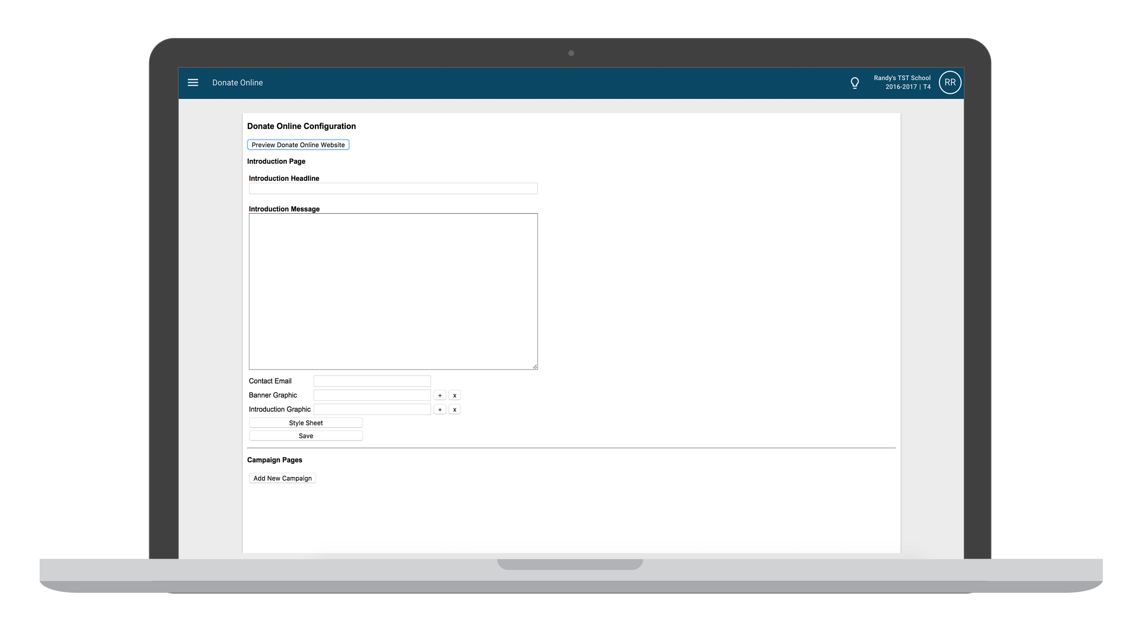This screenshot has height=625, width=1147.
Task: Add New Campaign page
Action: pyautogui.click(x=282, y=478)
